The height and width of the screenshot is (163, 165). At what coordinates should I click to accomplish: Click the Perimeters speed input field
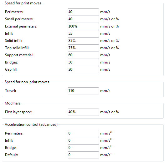click(83, 12)
